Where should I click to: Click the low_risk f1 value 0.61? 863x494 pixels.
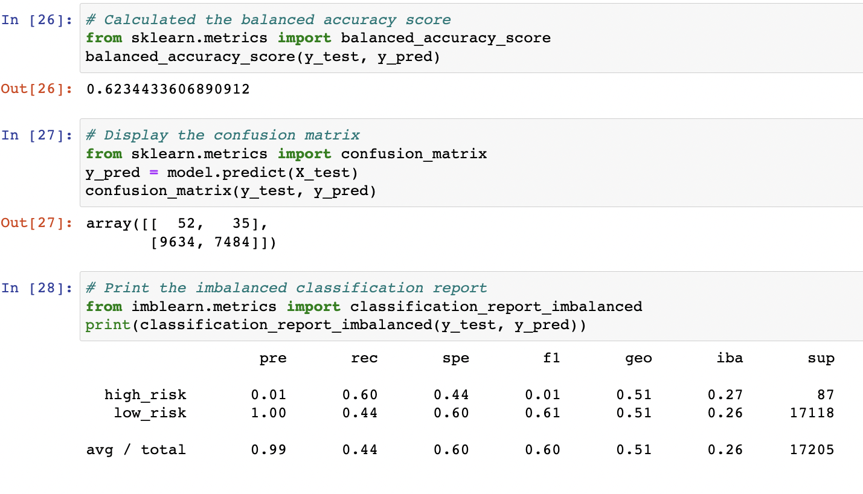542,413
